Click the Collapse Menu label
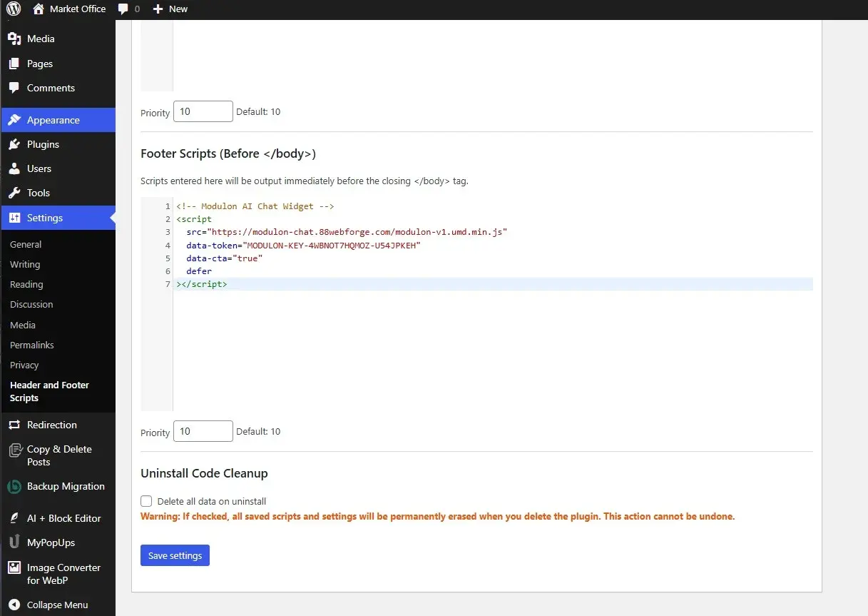The width and height of the screenshot is (868, 616). pos(58,605)
